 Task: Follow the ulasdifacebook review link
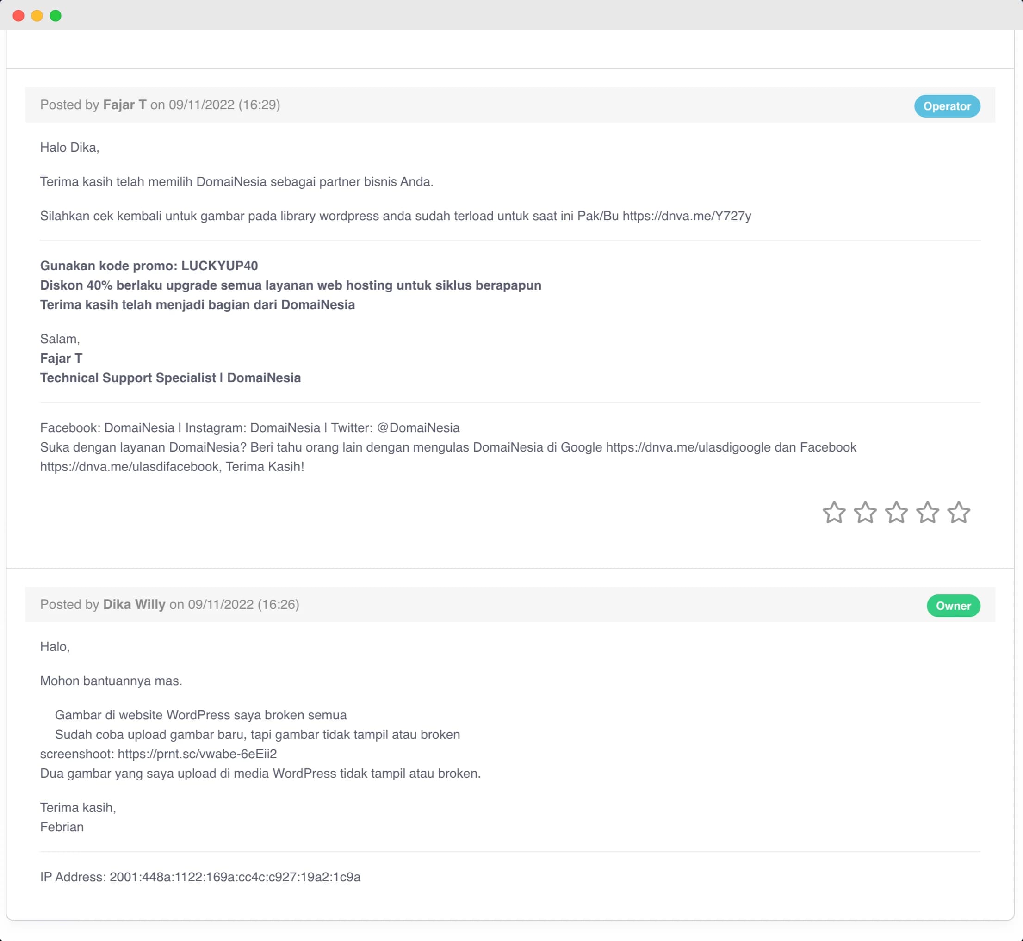[x=130, y=467]
